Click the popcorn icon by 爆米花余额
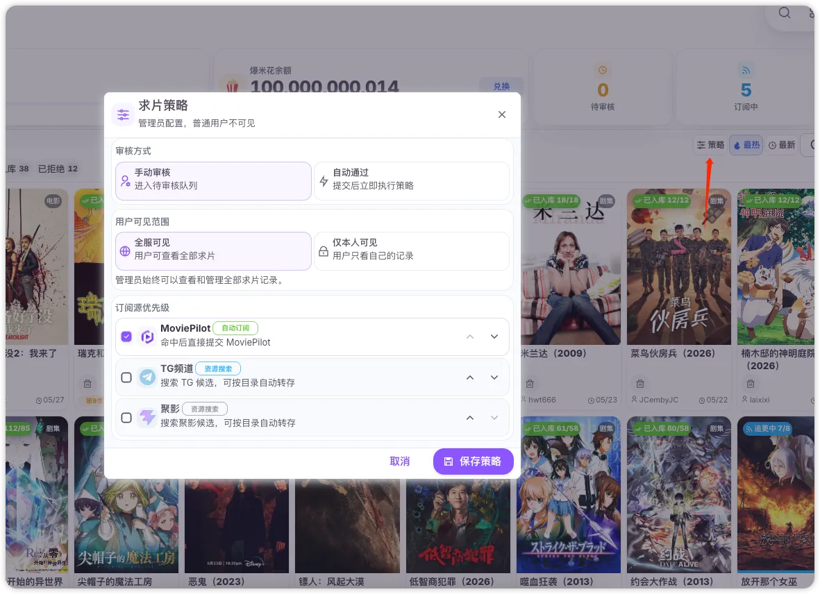 tap(232, 85)
